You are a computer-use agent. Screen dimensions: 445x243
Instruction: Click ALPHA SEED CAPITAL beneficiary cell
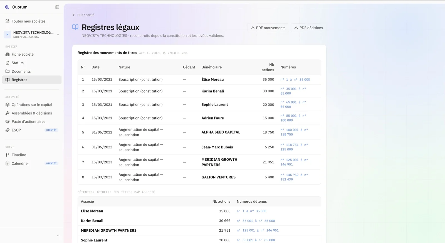[221, 132]
